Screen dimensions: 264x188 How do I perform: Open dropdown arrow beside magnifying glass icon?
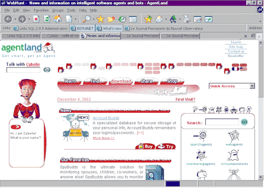point(94,19)
